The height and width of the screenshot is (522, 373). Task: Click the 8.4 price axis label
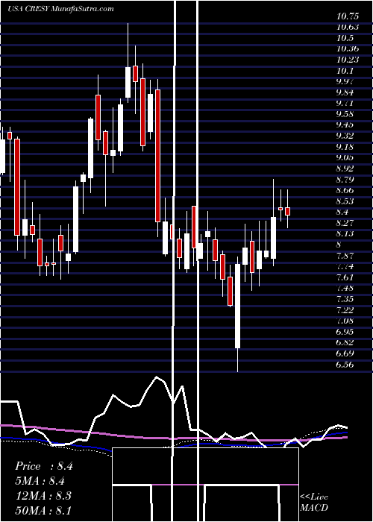pyautogui.click(x=342, y=213)
